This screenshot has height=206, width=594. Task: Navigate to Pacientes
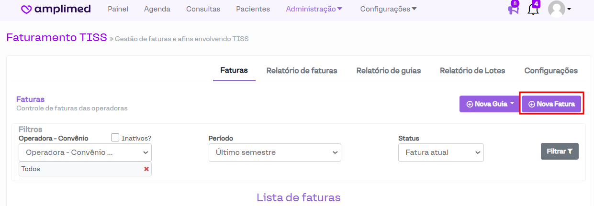click(253, 9)
